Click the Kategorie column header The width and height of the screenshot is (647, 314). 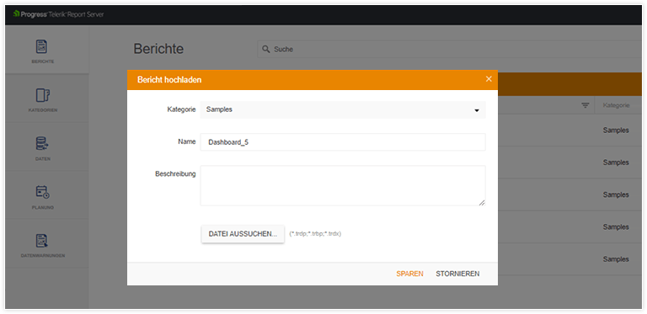pos(616,105)
